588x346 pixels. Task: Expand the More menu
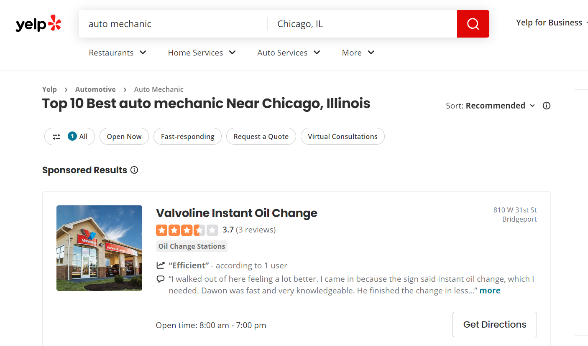[x=358, y=53]
